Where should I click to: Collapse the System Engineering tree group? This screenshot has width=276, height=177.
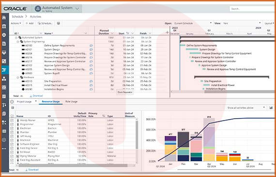(18, 41)
